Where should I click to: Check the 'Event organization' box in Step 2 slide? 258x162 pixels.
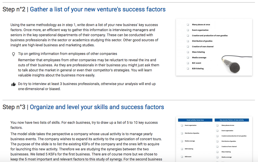tap(188, 30)
